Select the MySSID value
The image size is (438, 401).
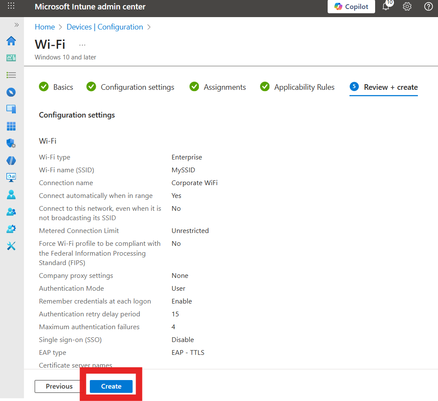[x=183, y=170]
